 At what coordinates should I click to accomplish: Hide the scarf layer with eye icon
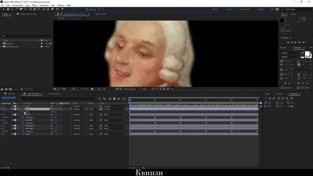point(2,134)
